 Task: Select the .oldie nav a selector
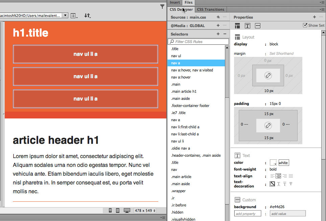pos(196,148)
